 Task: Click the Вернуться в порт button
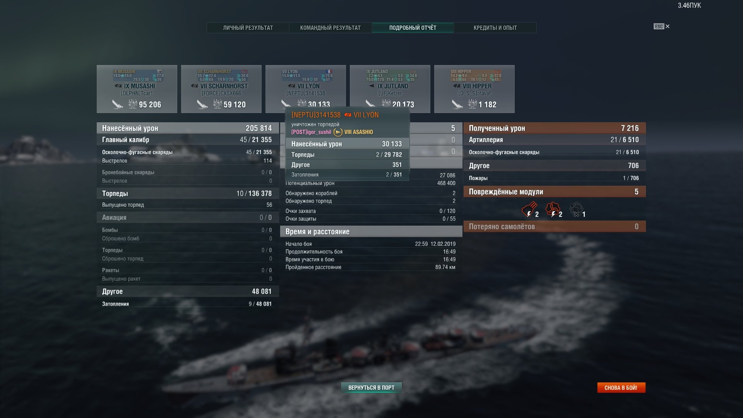click(x=371, y=387)
